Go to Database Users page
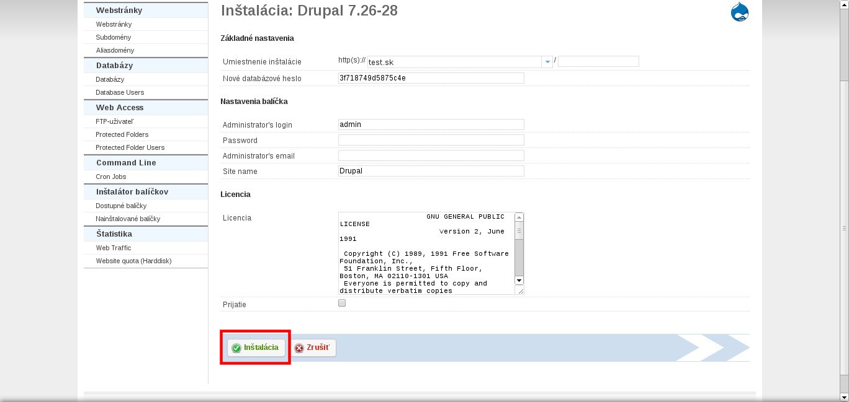The width and height of the screenshot is (849, 402). point(120,92)
